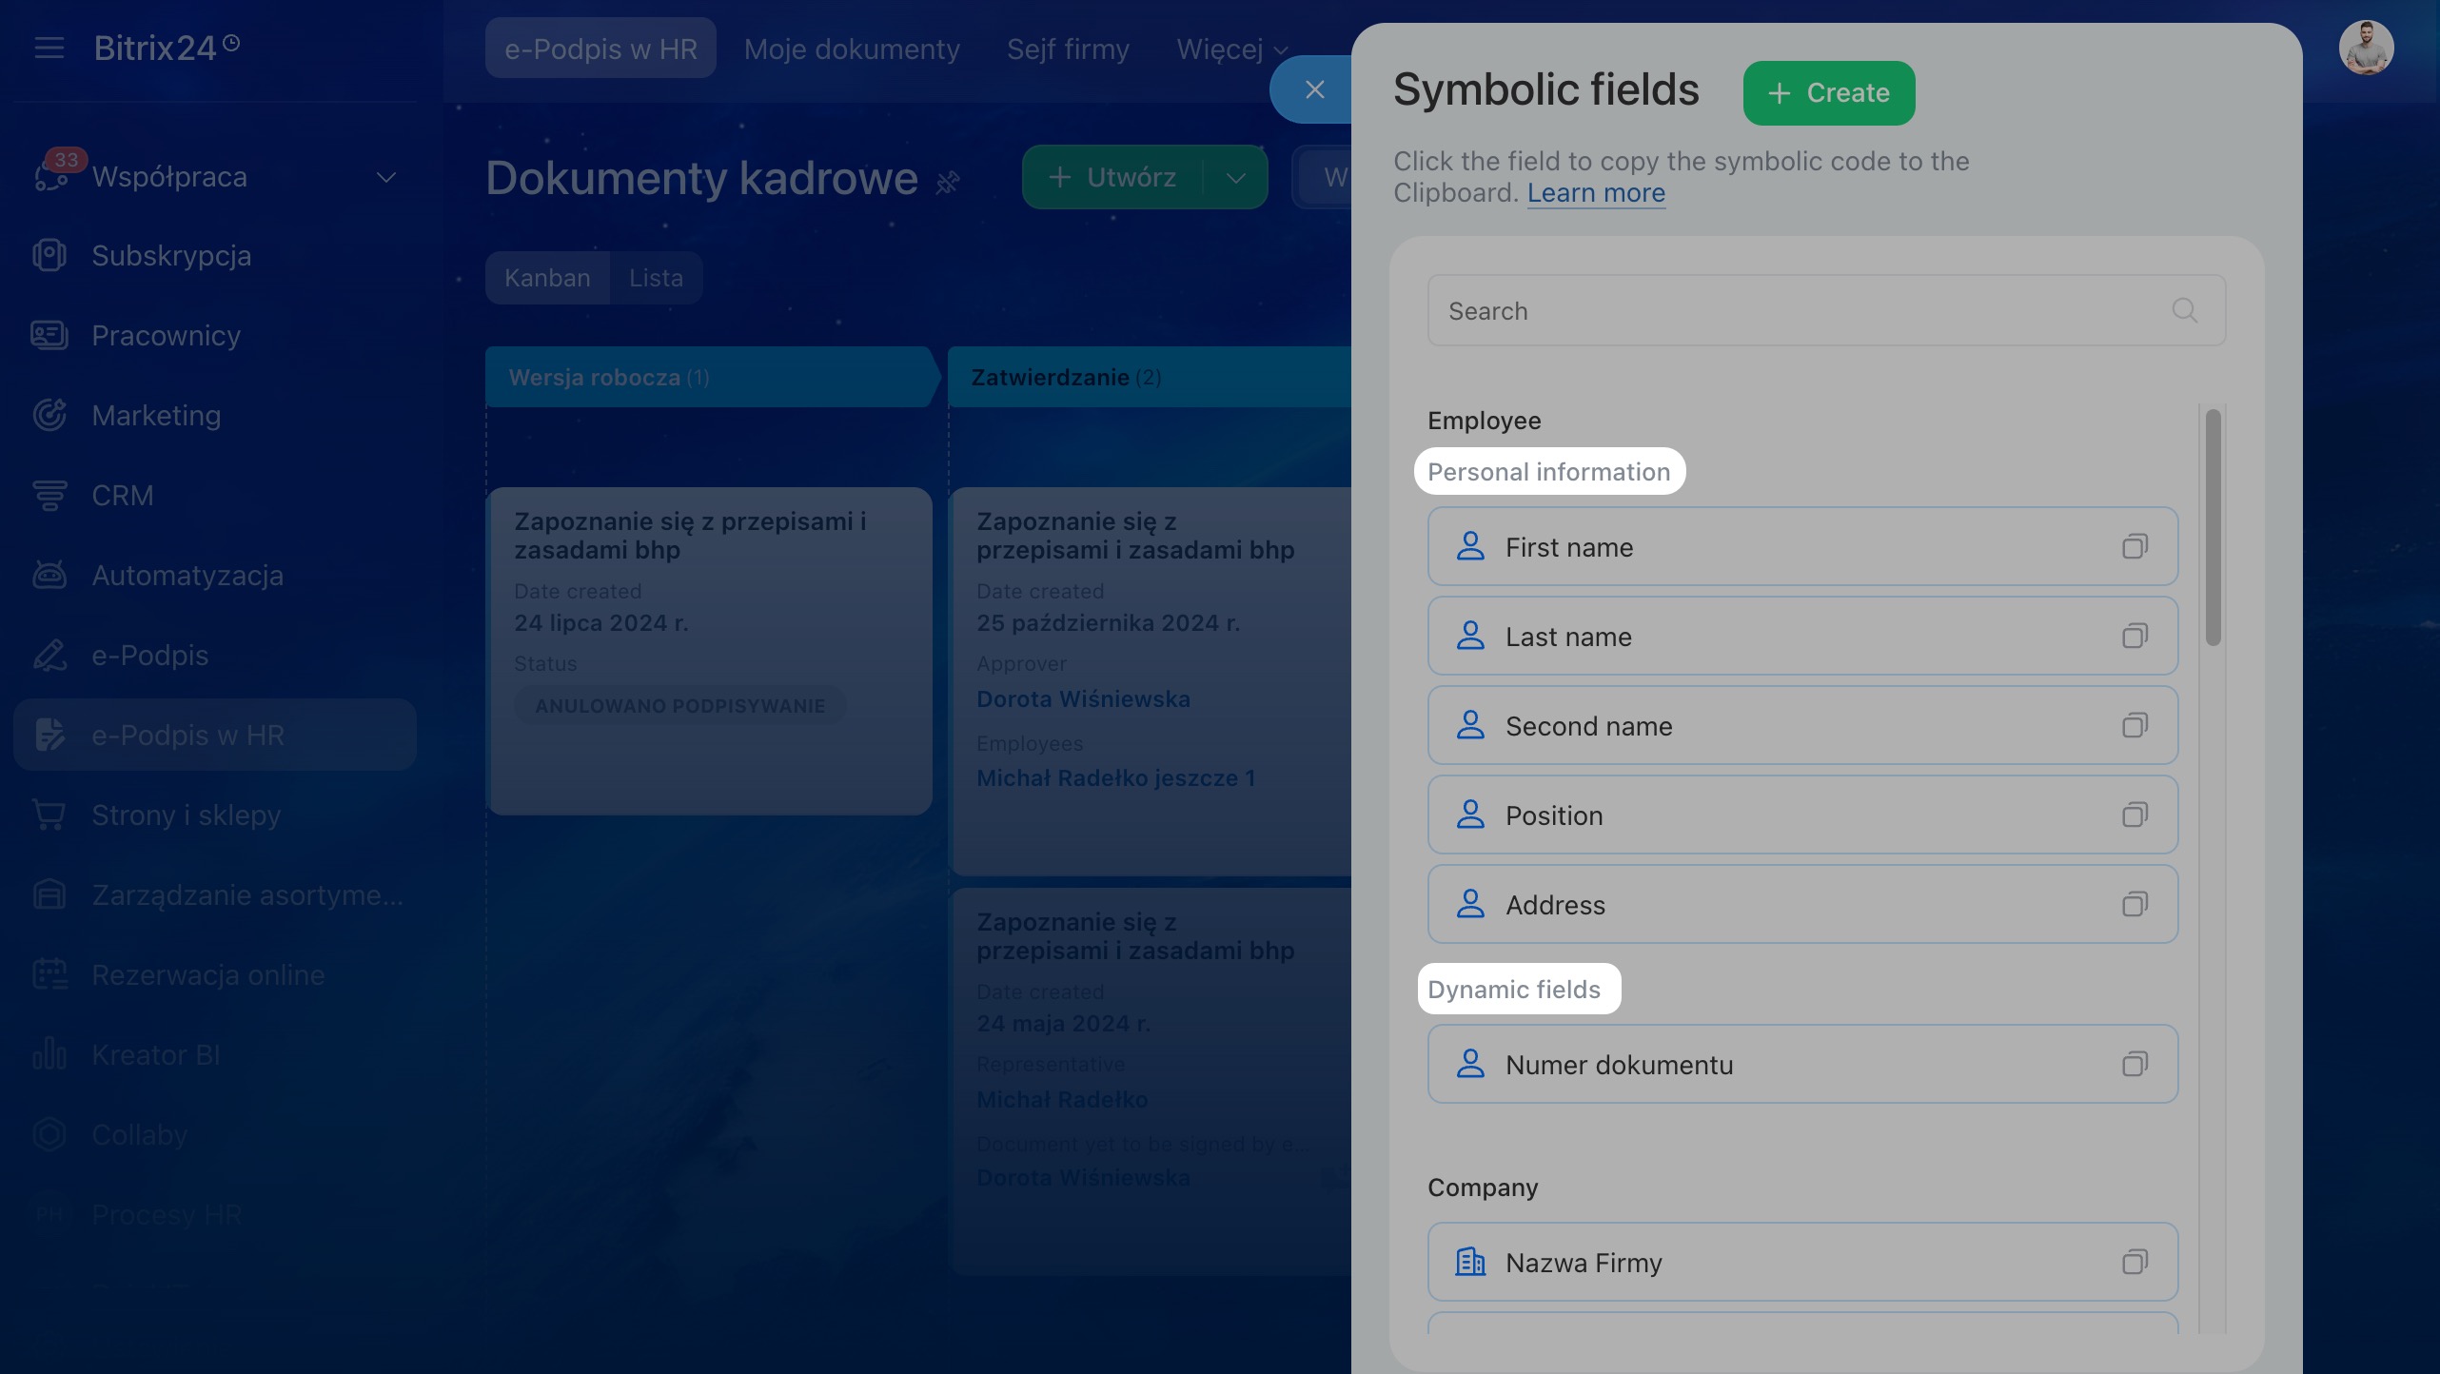Pin the Dokumenty kadrowe page icon
This screenshot has width=2440, height=1374.
coord(948,181)
